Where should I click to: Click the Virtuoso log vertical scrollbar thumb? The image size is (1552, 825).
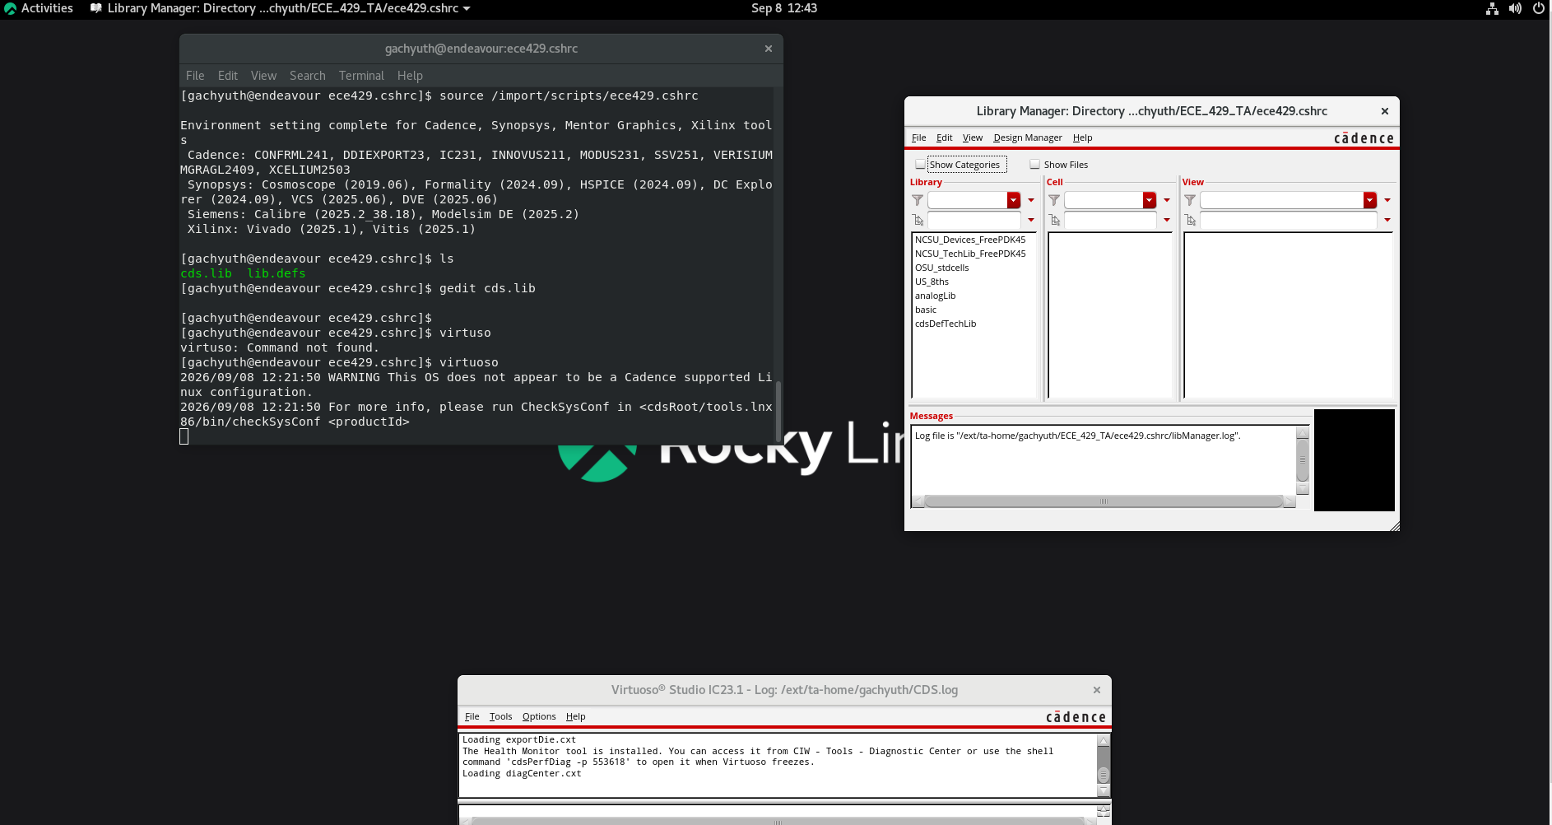(1104, 775)
